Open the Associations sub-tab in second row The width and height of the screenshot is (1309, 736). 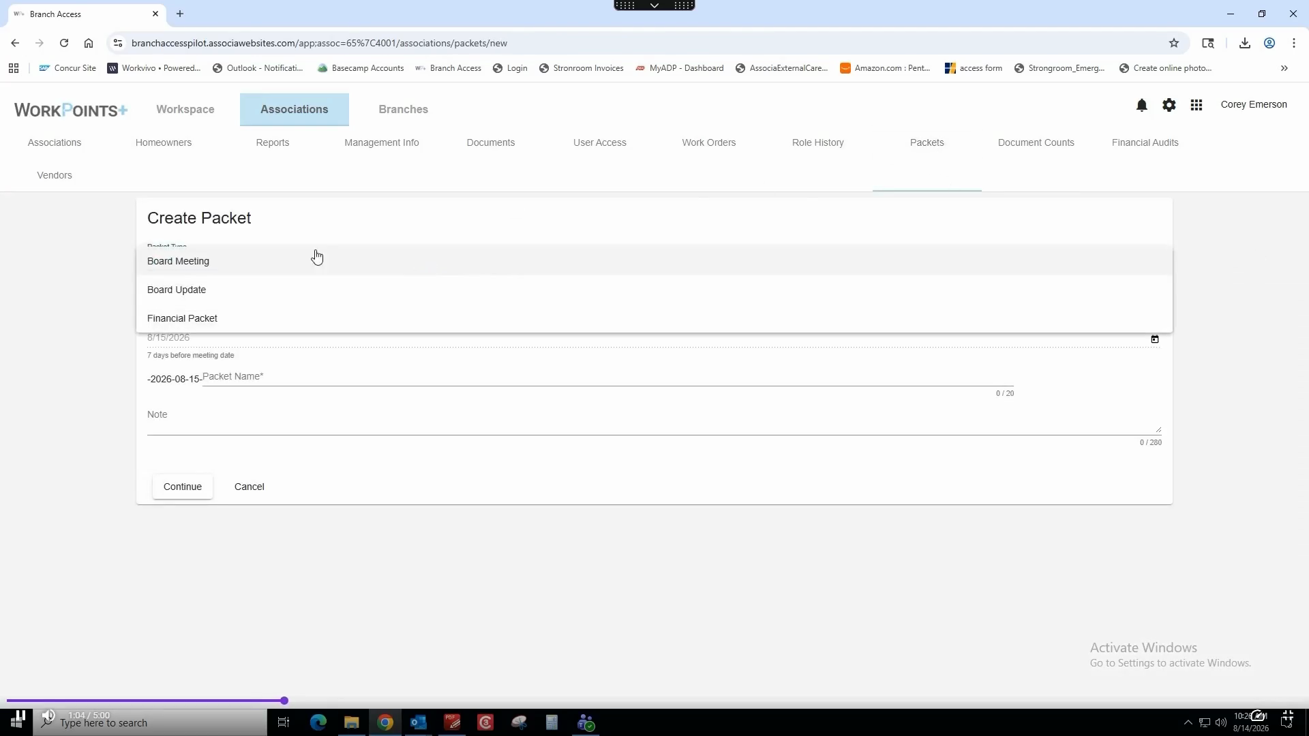click(55, 142)
